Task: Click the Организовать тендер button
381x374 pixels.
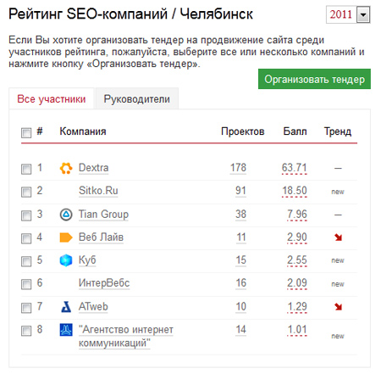Action: [314, 79]
